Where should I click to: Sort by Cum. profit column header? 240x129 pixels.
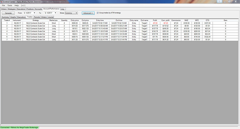tap(166, 20)
